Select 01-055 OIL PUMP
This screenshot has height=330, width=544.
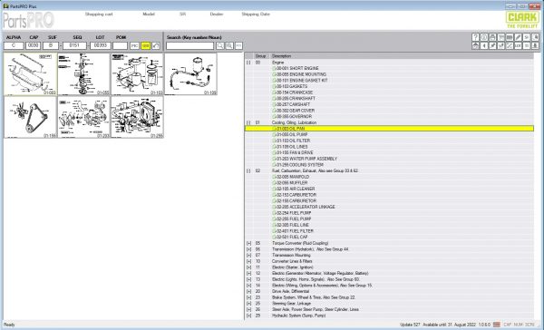[x=292, y=135]
